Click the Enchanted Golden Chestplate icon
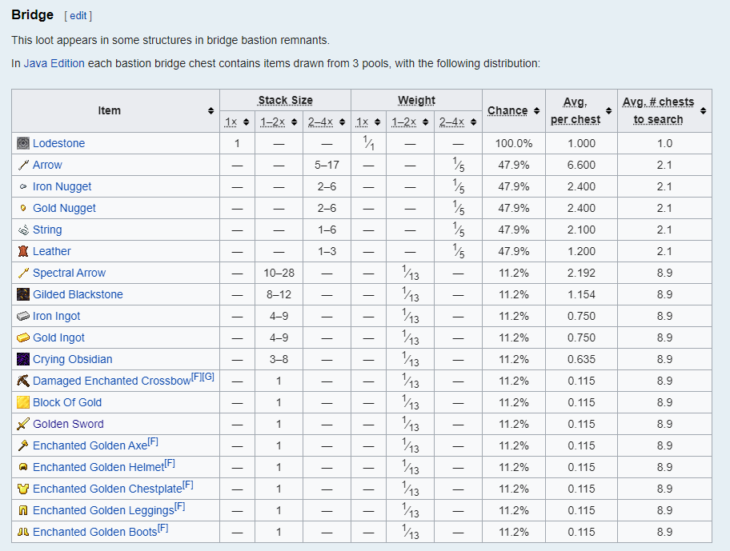The height and width of the screenshot is (551, 730). pos(23,489)
